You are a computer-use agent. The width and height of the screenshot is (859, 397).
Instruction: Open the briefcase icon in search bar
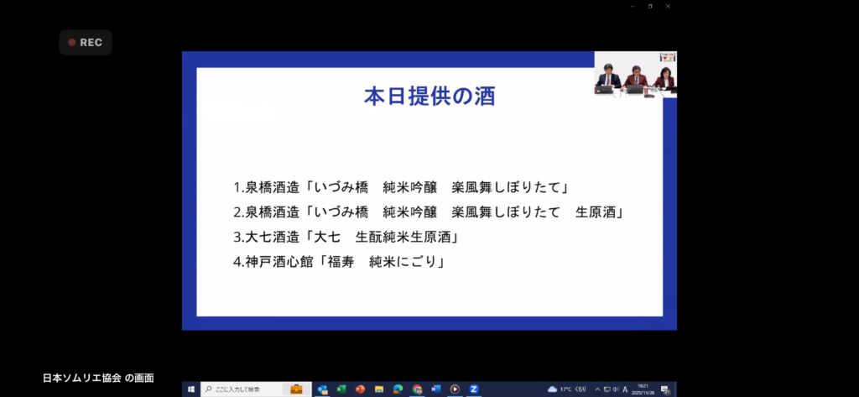point(296,389)
